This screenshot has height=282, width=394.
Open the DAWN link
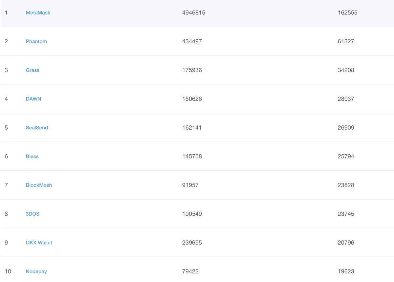click(x=33, y=99)
